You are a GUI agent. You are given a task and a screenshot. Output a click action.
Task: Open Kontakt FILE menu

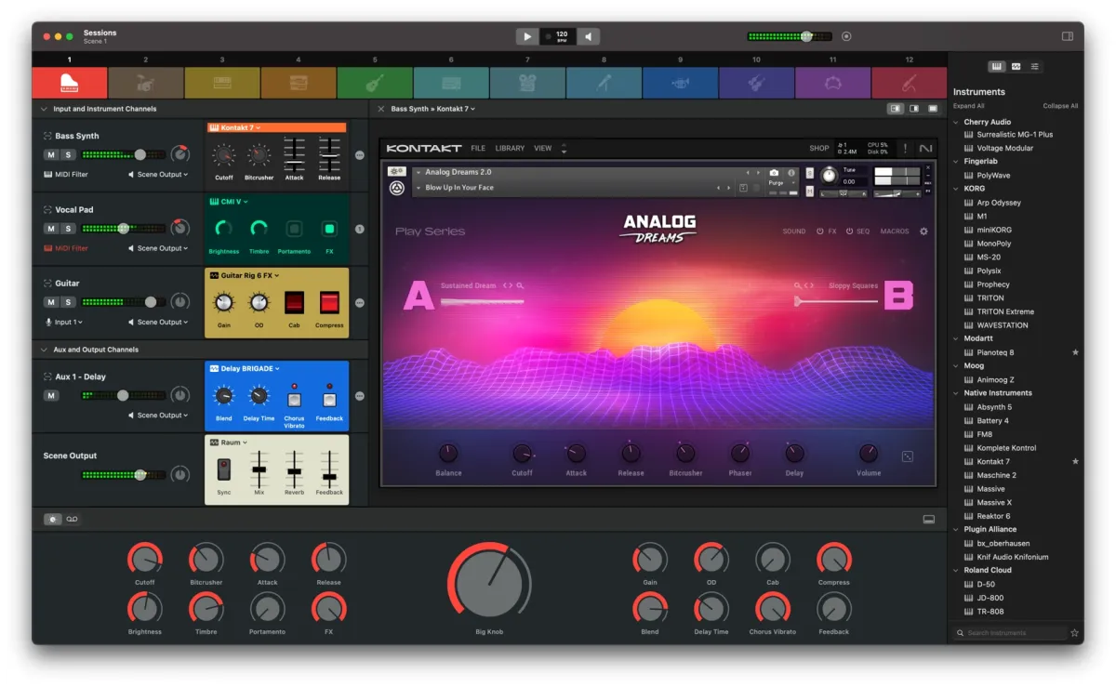point(478,148)
